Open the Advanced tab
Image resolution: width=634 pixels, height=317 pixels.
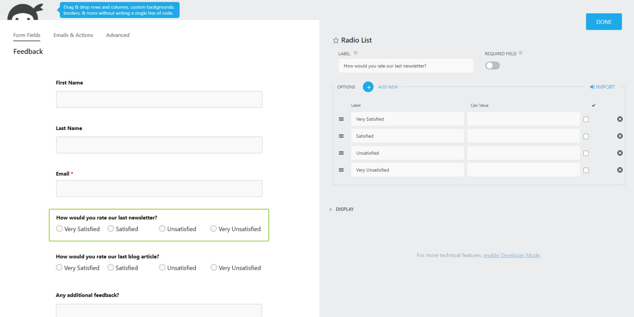[x=118, y=35]
